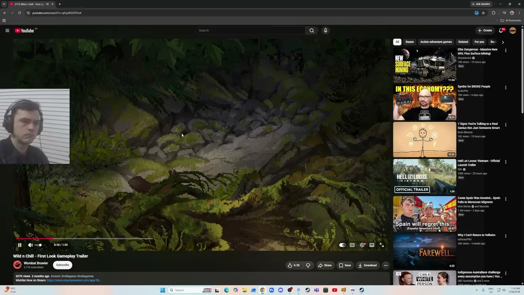Open options for Hell Let Loose trailer

coord(506,162)
